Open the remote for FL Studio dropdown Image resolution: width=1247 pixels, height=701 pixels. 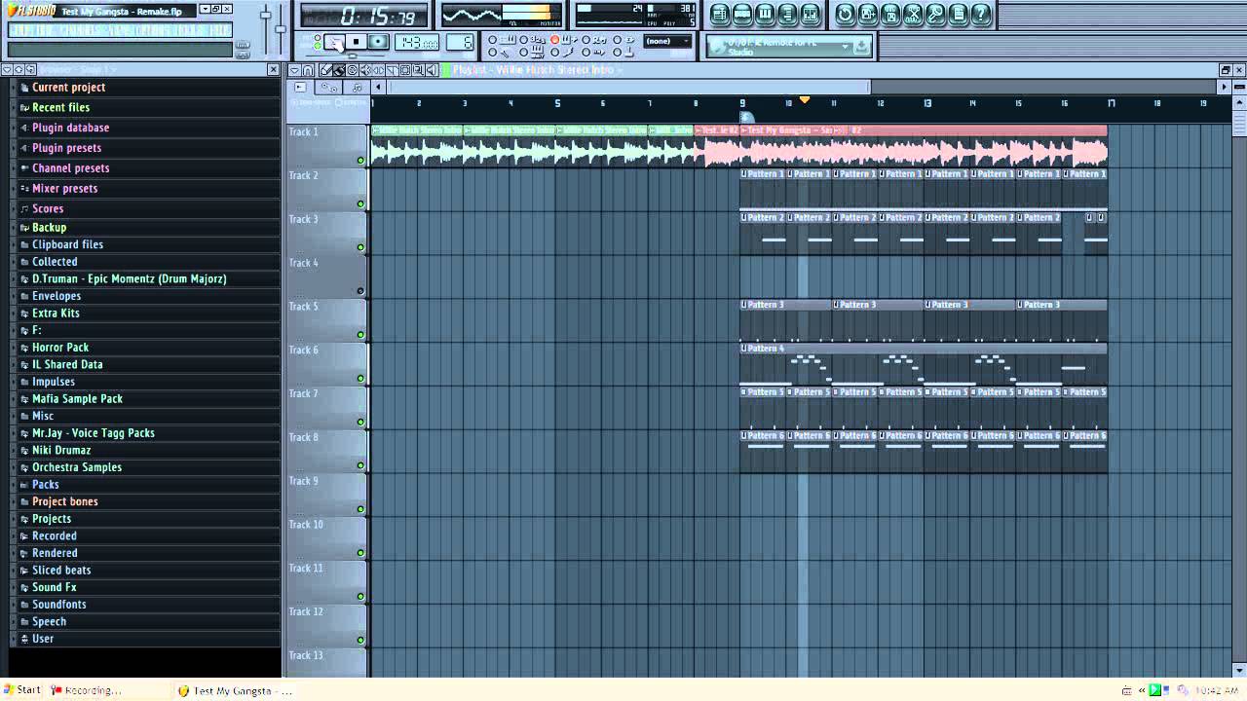tap(846, 46)
